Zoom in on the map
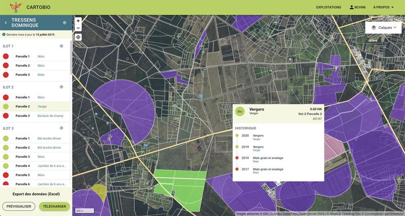Image resolution: width=405 pixels, height=216 pixels. 78,21
